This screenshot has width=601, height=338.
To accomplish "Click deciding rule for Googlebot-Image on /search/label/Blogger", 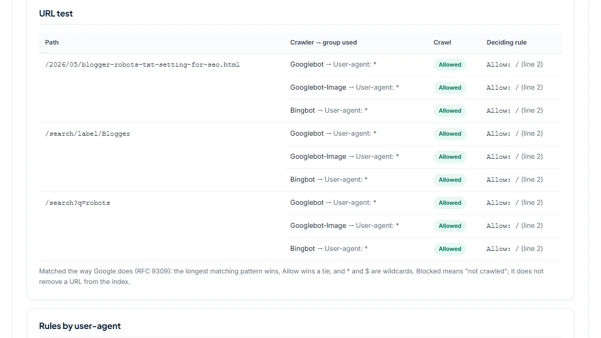I will 514,157.
